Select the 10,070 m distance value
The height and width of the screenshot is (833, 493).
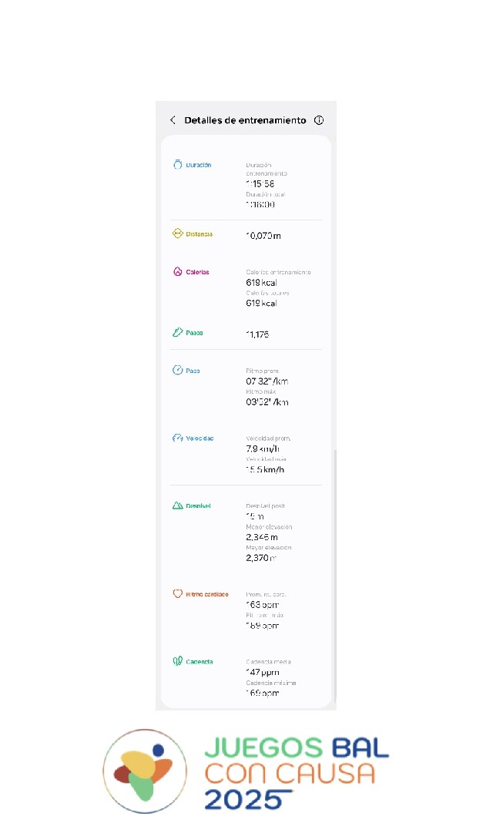[263, 235]
